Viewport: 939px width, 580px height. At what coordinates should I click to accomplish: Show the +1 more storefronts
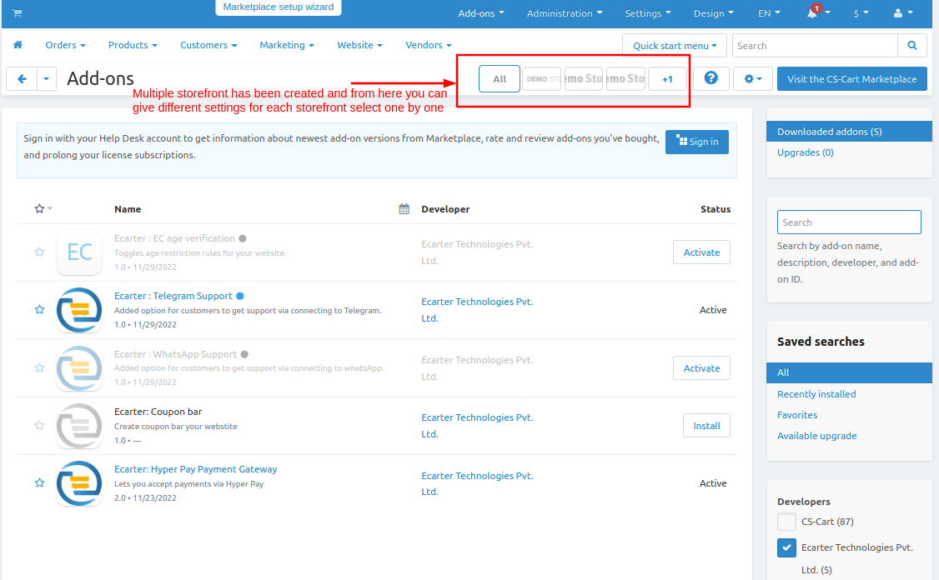pos(667,79)
